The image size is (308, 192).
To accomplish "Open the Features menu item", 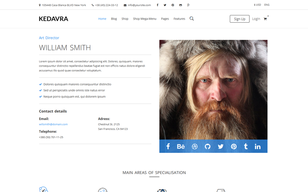I will pyautogui.click(x=179, y=19).
